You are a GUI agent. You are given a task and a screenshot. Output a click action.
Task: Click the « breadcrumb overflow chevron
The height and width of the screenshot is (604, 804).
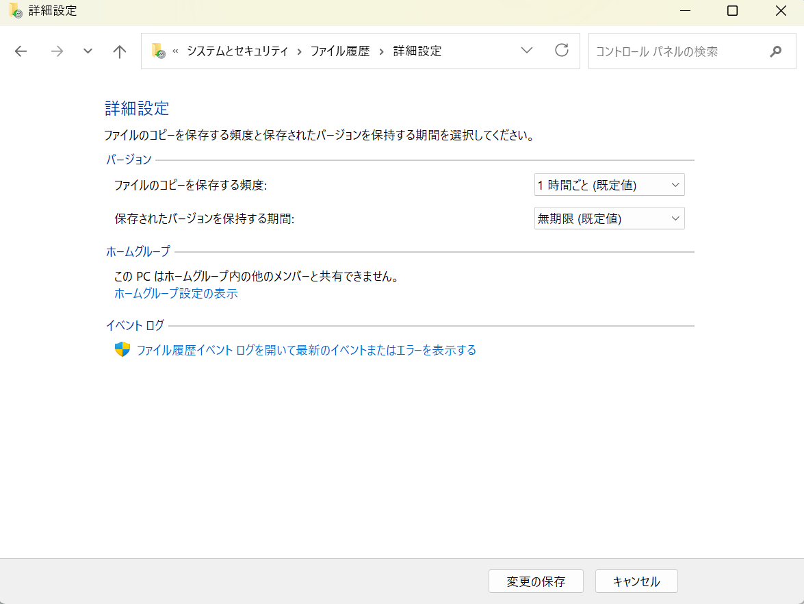[x=175, y=51]
